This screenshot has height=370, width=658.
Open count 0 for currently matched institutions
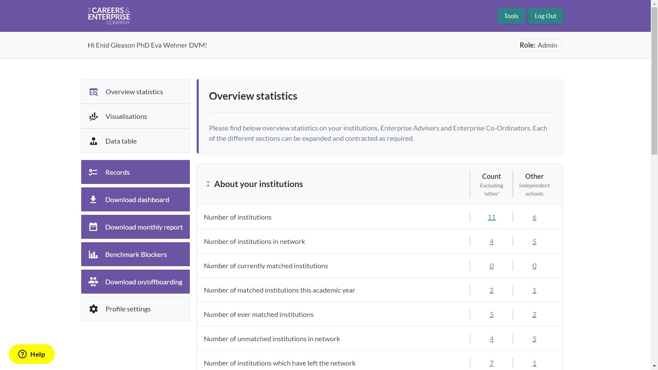pos(491,266)
